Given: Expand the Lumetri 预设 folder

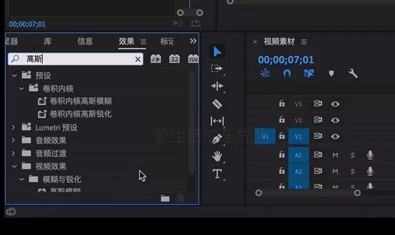Looking at the screenshot, I should tap(13, 127).
